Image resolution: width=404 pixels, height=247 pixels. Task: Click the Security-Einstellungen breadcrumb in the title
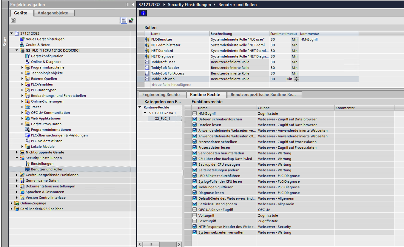click(x=189, y=4)
